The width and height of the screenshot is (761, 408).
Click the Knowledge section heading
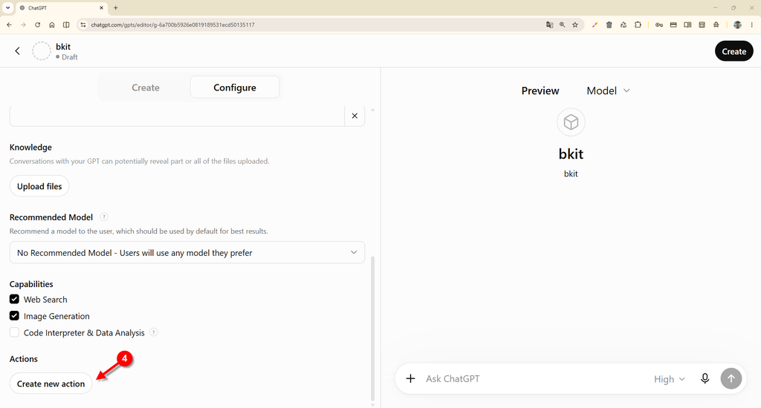pos(30,148)
